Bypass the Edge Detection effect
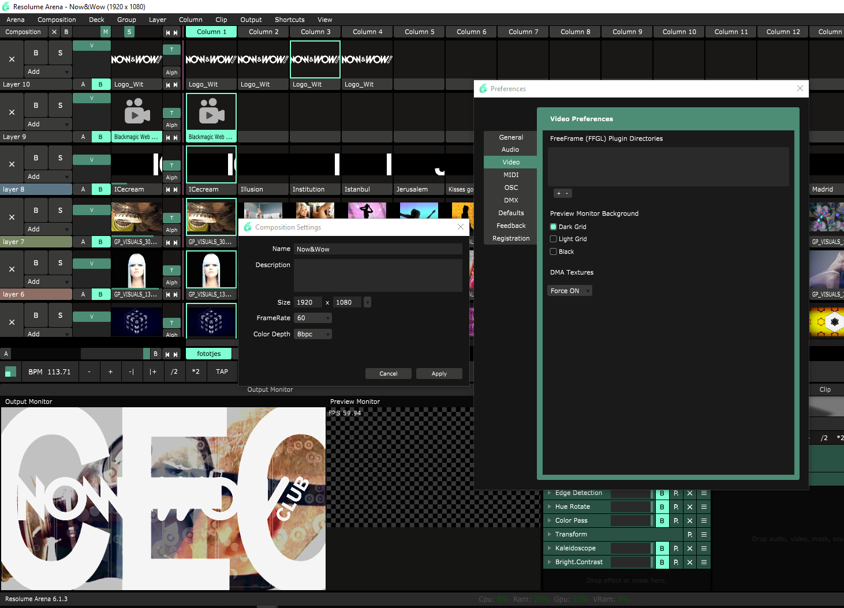The image size is (844, 608). coord(662,493)
